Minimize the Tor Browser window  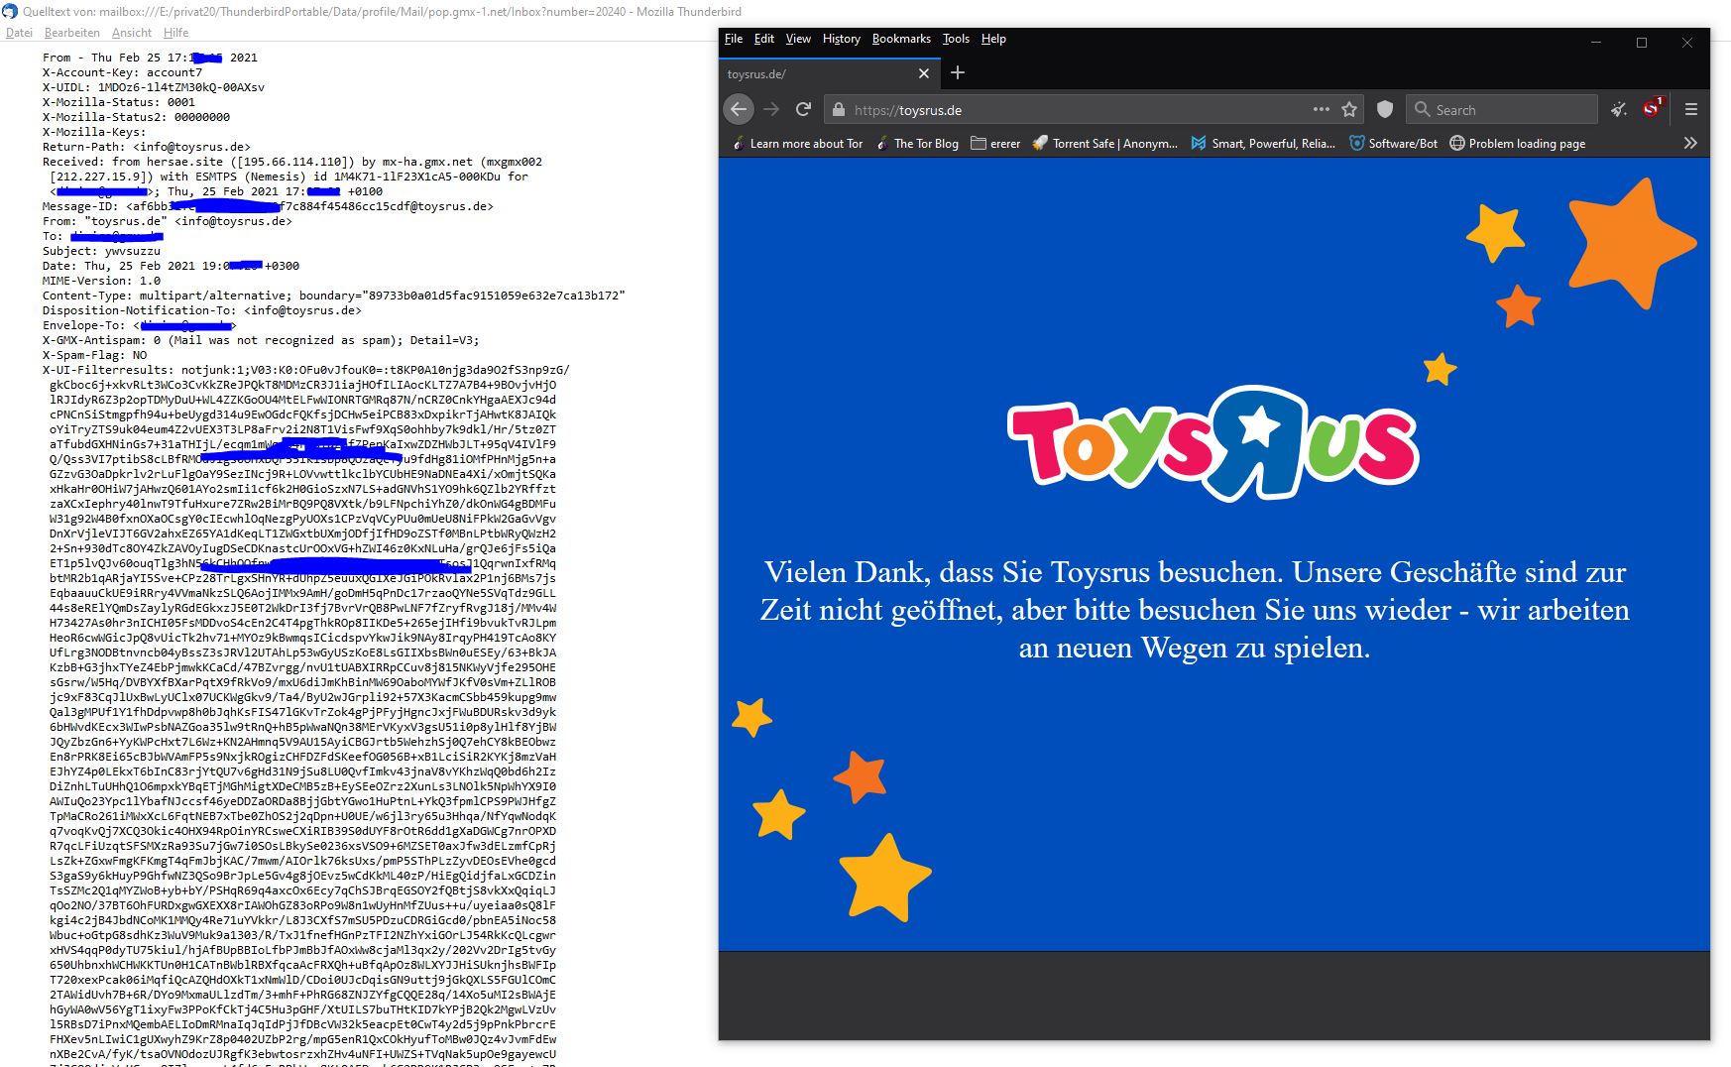coord(1596,43)
